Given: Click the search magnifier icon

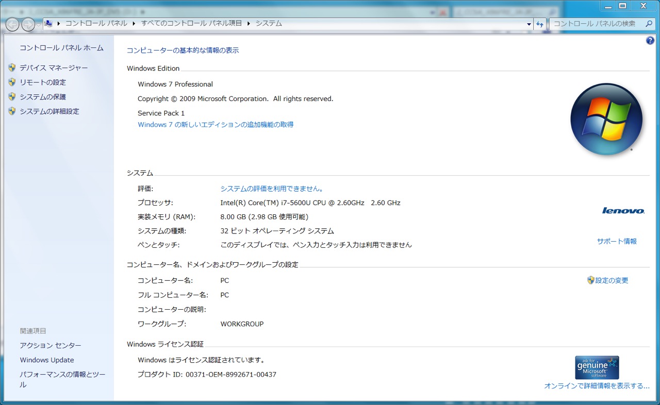Looking at the screenshot, I should [649, 24].
